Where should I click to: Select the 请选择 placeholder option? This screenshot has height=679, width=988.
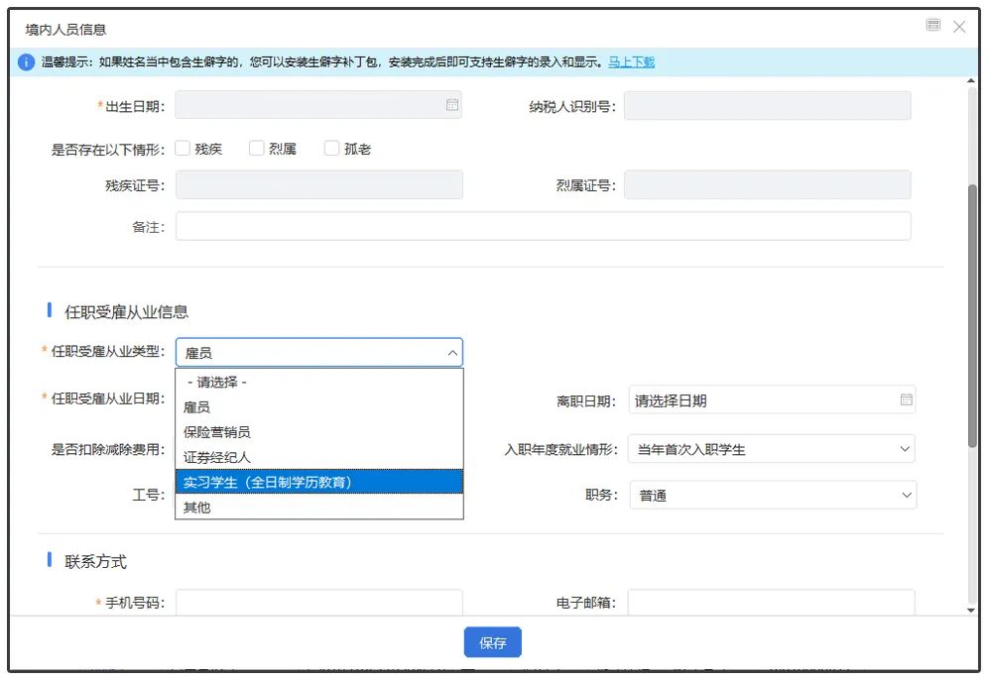[318, 382]
